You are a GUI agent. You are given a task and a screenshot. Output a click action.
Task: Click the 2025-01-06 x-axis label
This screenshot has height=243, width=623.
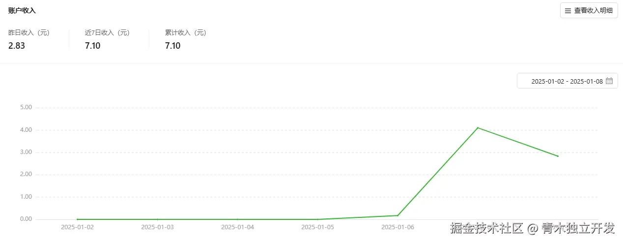tap(397, 227)
